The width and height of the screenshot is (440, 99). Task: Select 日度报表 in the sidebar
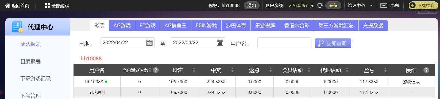(x=30, y=62)
